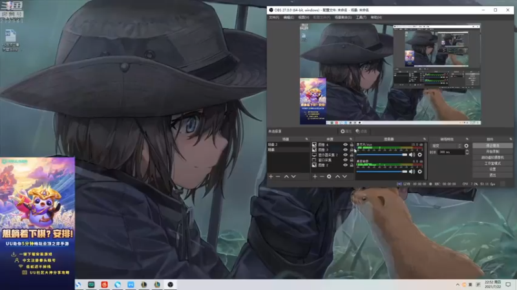Add a new scene with the plus icon in the Scenes panel
This screenshot has height=290, width=517.
point(271,177)
